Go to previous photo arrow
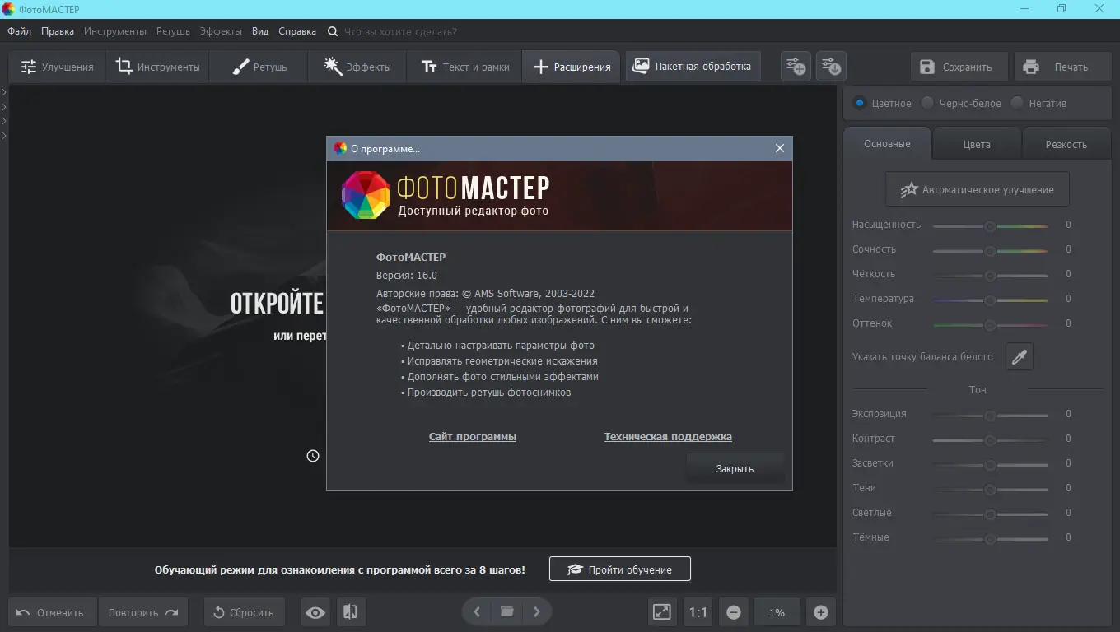The image size is (1120, 632). point(476,611)
